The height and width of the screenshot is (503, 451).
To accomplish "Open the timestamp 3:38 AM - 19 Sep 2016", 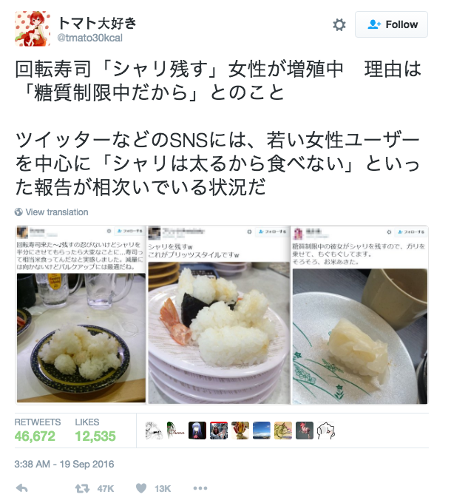I will click(64, 465).
